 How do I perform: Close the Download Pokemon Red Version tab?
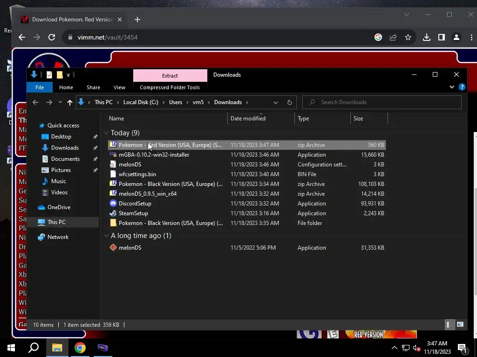120,20
